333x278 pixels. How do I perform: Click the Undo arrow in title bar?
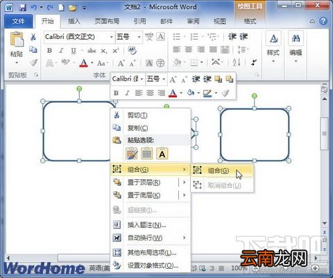(x=33, y=8)
